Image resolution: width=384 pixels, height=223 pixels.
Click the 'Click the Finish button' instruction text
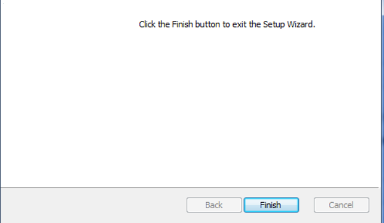point(227,25)
